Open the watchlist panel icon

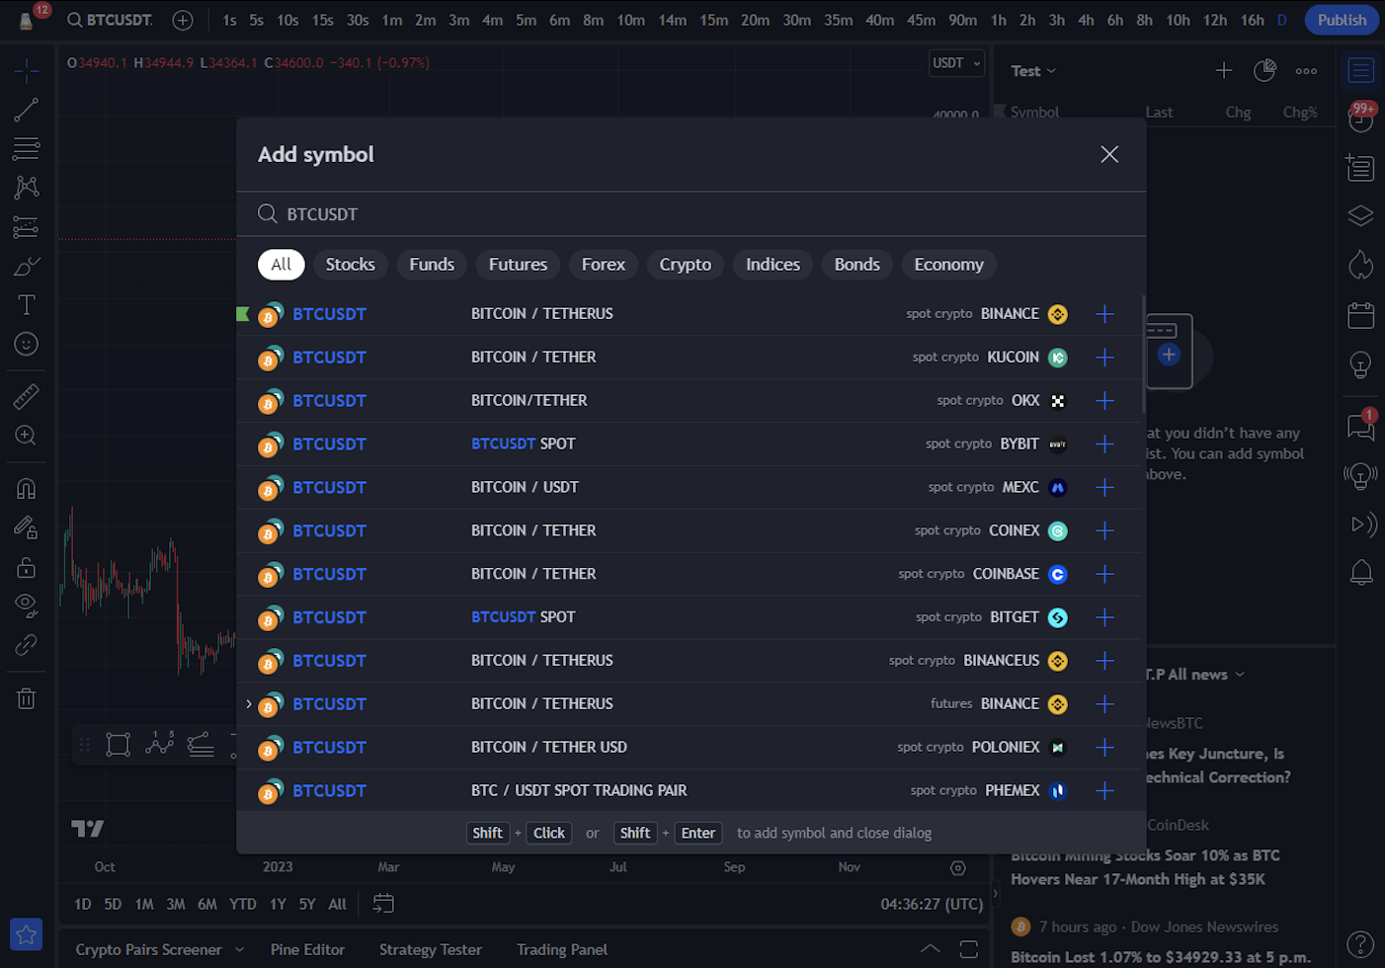tap(1361, 70)
